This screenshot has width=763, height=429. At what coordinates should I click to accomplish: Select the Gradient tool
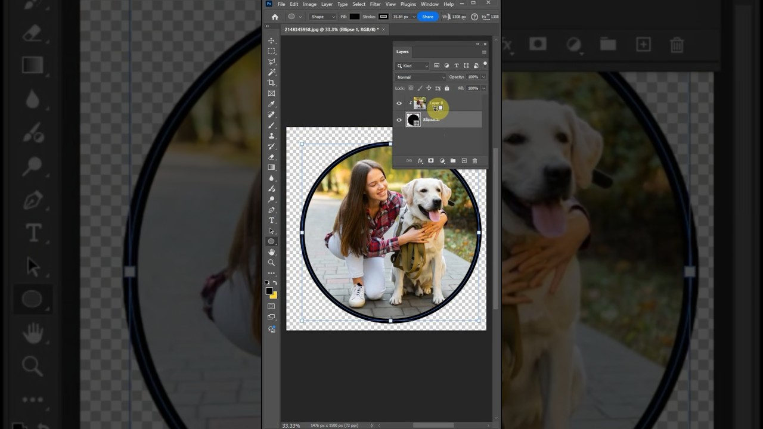click(271, 167)
